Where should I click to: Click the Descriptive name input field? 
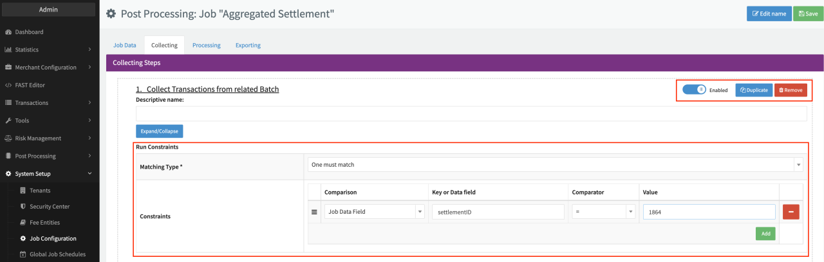click(x=471, y=114)
